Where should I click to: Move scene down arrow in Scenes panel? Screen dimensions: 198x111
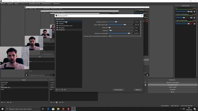(11, 102)
